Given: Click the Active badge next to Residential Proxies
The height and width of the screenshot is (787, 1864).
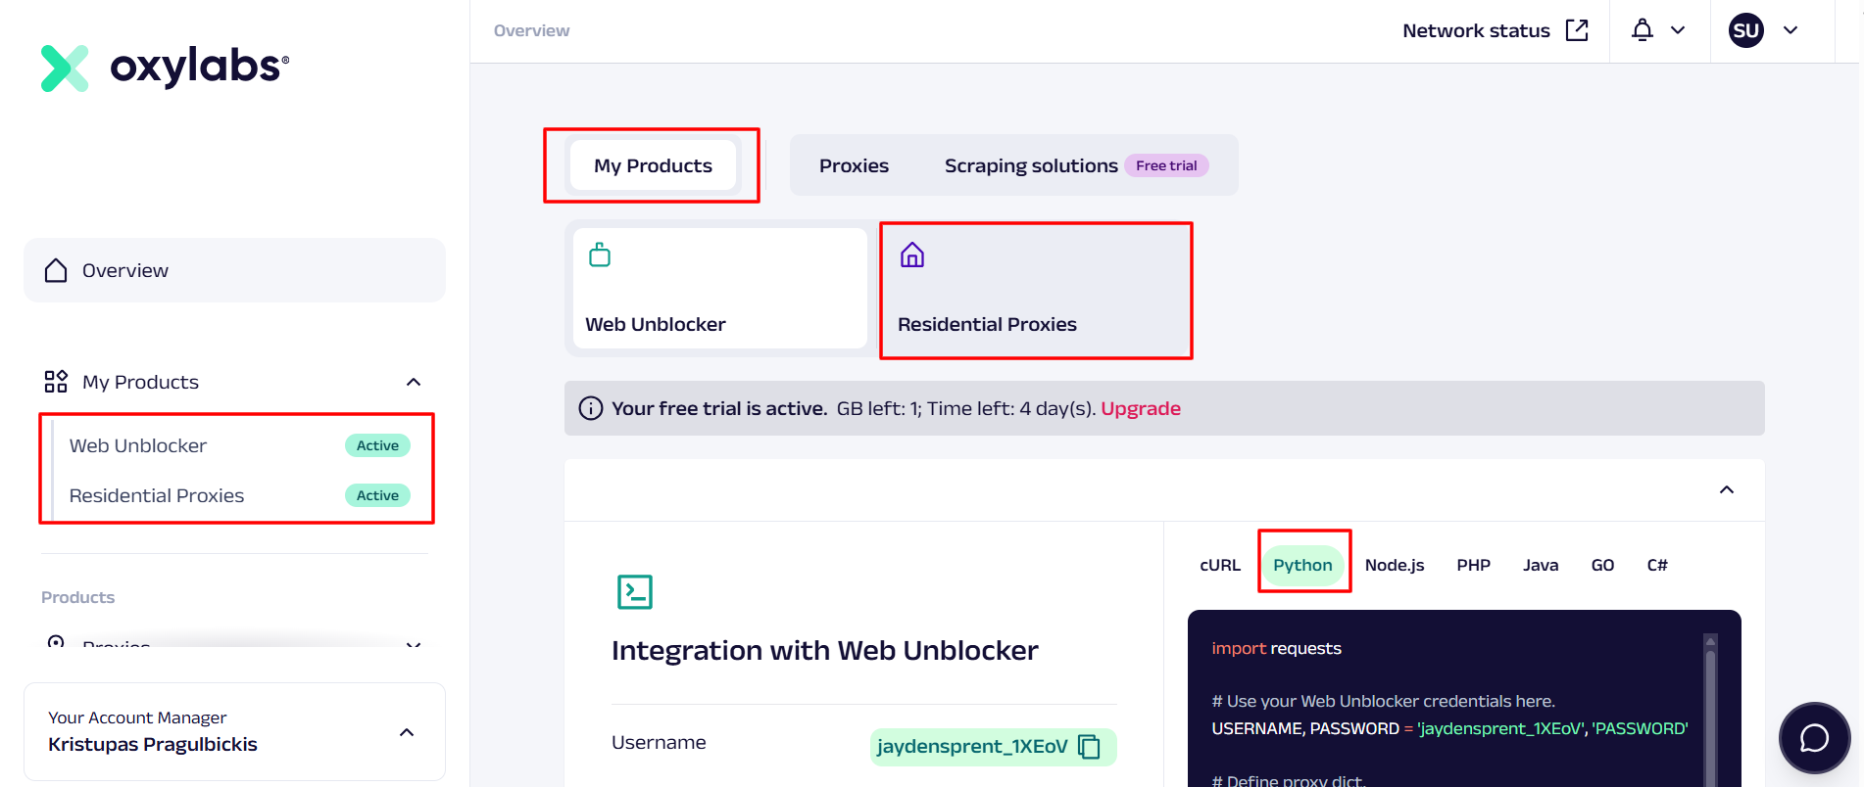Looking at the screenshot, I should (377, 495).
